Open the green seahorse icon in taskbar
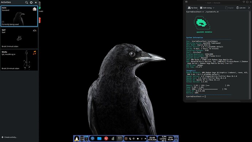Image resolution: width=252 pixels, height=142 pixels. tap(113, 139)
